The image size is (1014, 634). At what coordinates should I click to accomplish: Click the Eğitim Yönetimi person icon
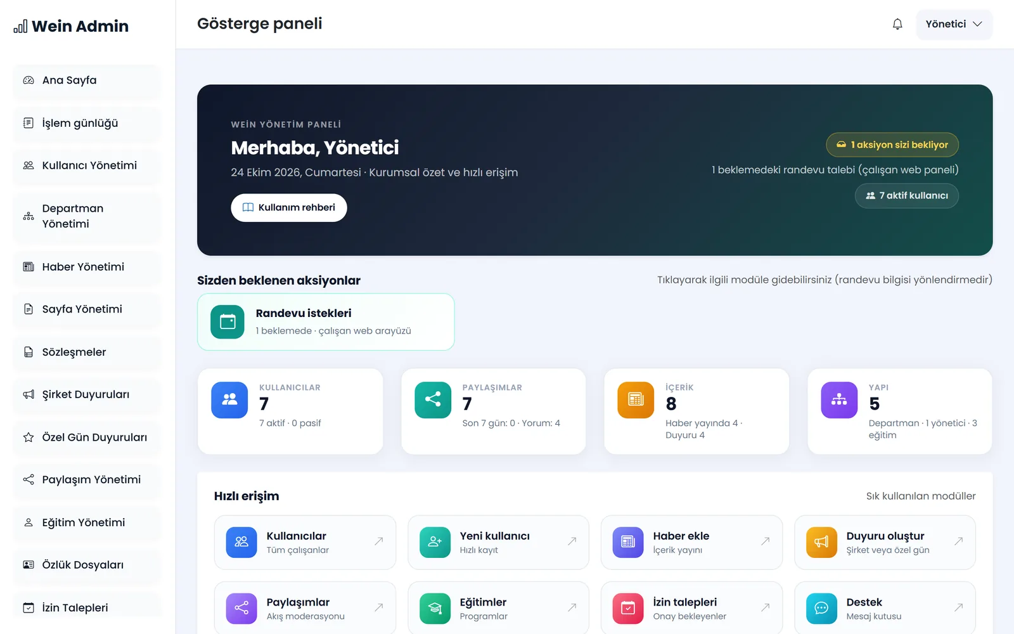pyautogui.click(x=29, y=522)
